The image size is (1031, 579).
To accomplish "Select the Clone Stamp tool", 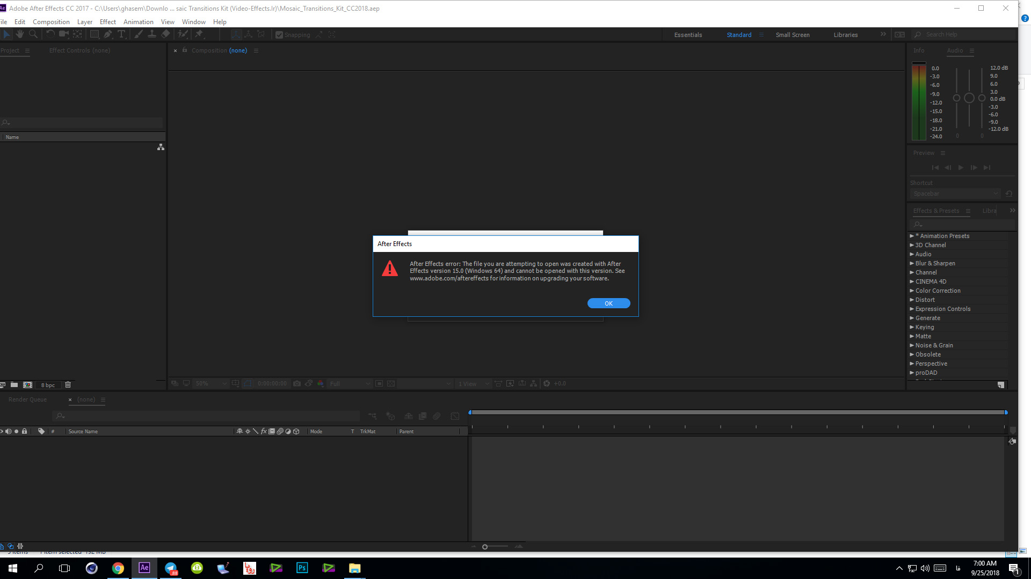I will [152, 34].
